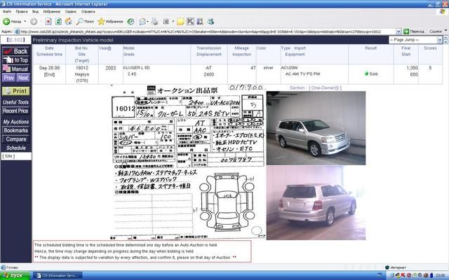This screenshot has height=280, width=449.
Task: Click the Messenger people toolbar icon
Action: [210, 22]
